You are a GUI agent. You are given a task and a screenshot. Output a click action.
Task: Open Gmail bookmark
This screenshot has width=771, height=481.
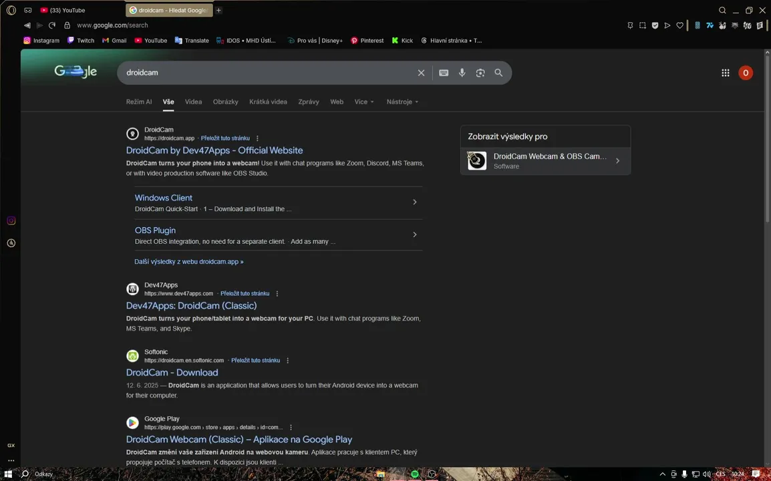point(114,40)
